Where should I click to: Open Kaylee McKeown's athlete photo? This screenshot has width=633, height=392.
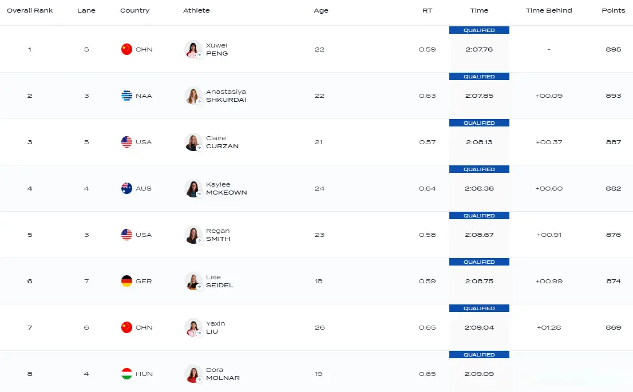click(x=193, y=188)
